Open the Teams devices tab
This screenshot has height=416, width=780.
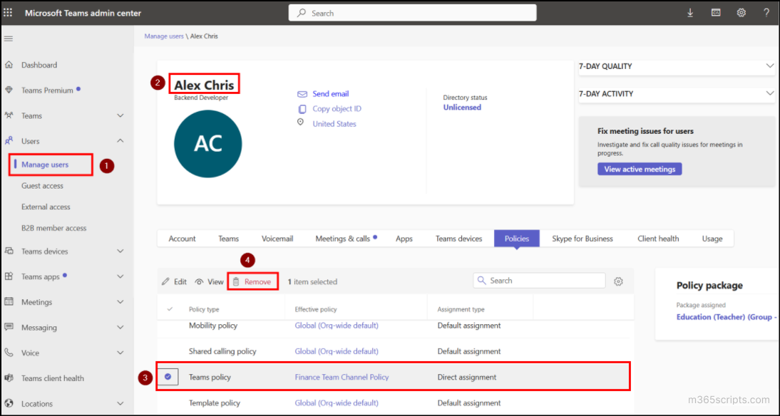[x=458, y=239]
